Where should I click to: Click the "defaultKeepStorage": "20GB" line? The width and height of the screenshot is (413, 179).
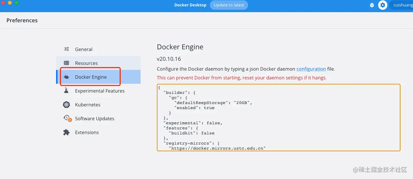click(213, 102)
